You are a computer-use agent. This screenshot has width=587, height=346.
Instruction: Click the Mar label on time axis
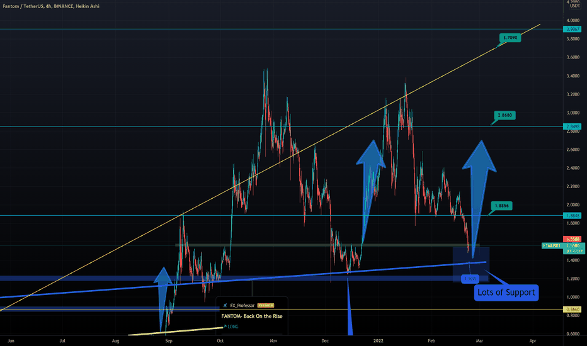[479, 341]
